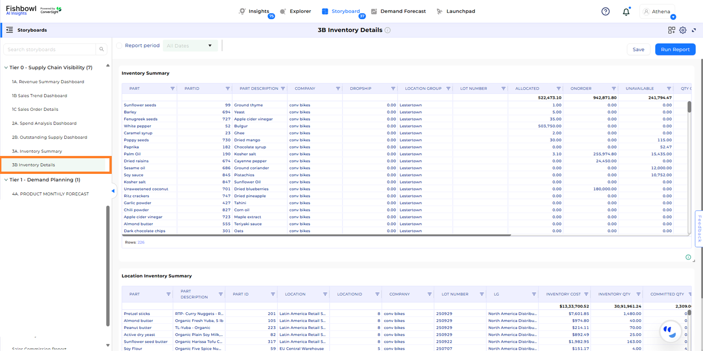Open the ConverSight chat assistant bubble

[671, 332]
